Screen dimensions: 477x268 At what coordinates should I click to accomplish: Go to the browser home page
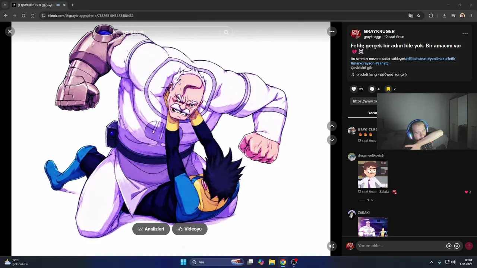click(x=32, y=16)
